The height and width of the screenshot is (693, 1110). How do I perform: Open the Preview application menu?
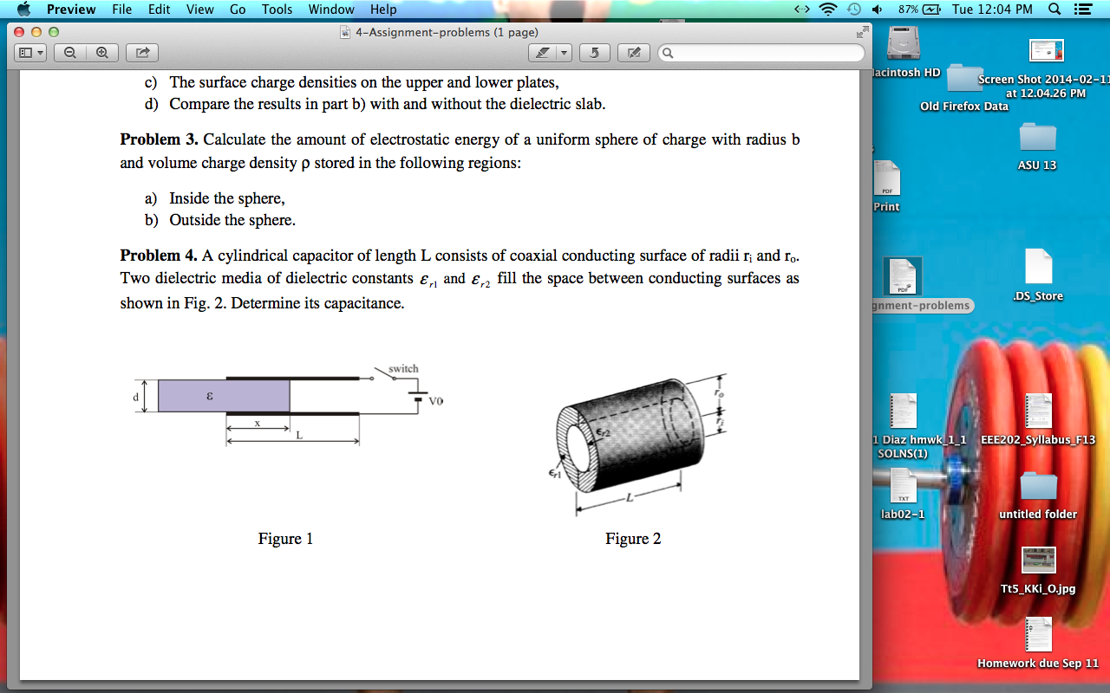tap(71, 10)
